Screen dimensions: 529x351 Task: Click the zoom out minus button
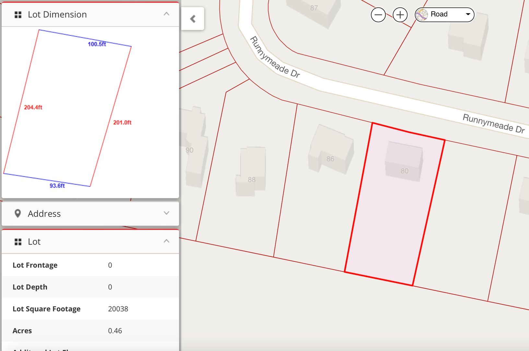point(378,15)
